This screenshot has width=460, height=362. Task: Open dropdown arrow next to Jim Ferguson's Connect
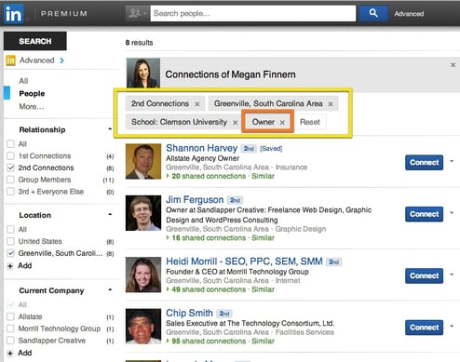[452, 213]
